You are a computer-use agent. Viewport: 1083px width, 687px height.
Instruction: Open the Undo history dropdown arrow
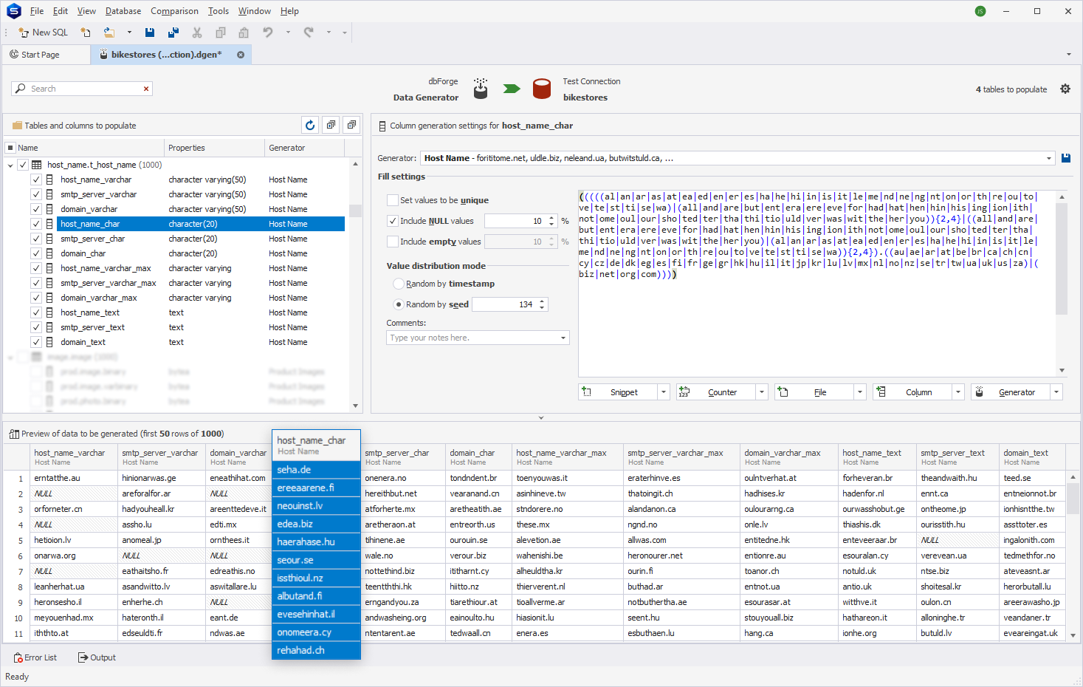pyautogui.click(x=288, y=33)
